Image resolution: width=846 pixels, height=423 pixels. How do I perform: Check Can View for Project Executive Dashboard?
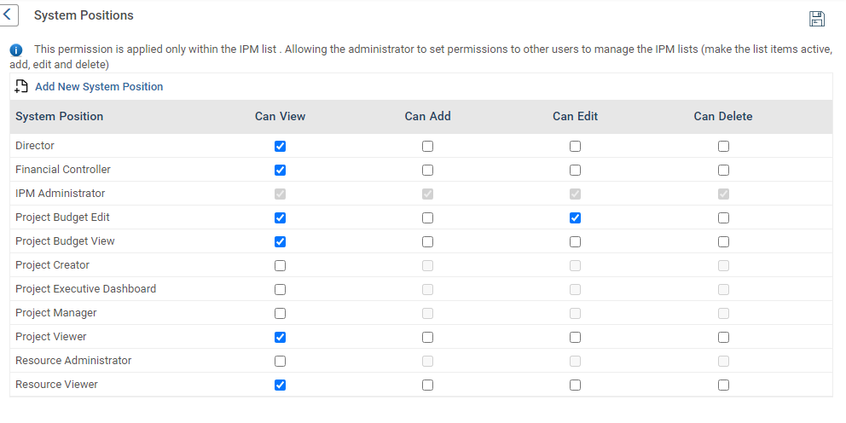[x=281, y=289]
